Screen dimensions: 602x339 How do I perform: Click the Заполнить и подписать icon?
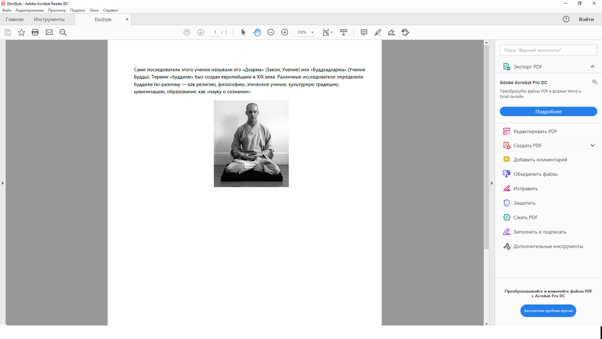506,232
